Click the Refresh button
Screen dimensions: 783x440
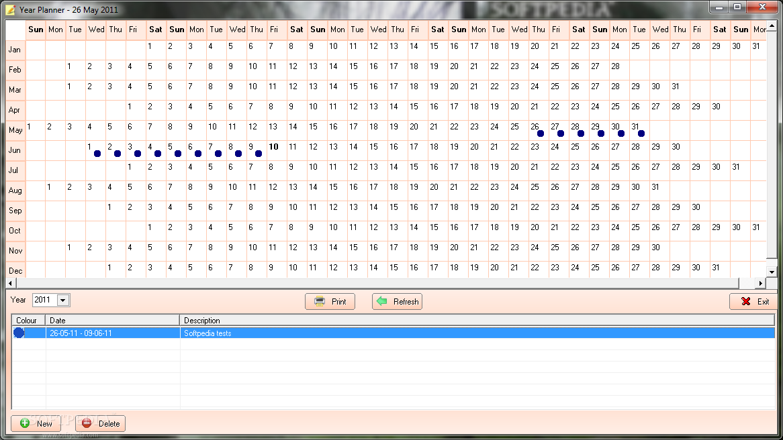(397, 301)
